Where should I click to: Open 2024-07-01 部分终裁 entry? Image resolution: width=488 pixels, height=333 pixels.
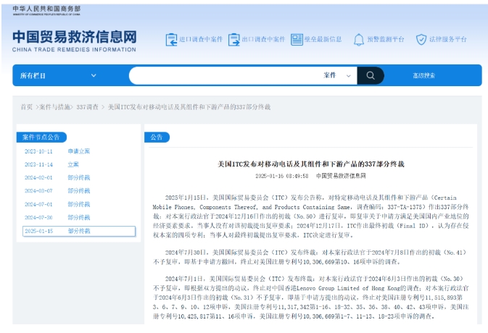tap(57, 204)
